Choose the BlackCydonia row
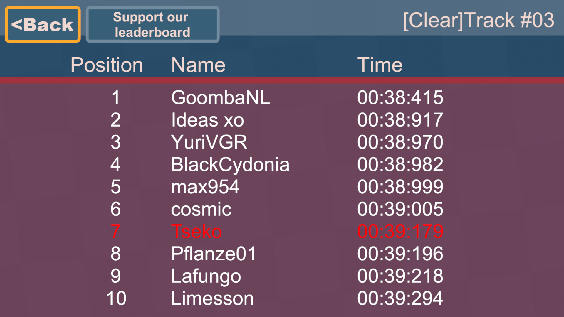The width and height of the screenshot is (564, 317). tap(230, 164)
